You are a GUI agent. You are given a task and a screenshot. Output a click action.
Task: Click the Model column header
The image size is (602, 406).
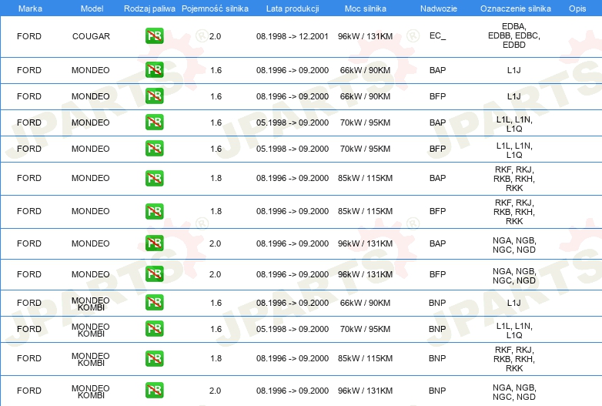click(x=91, y=7)
